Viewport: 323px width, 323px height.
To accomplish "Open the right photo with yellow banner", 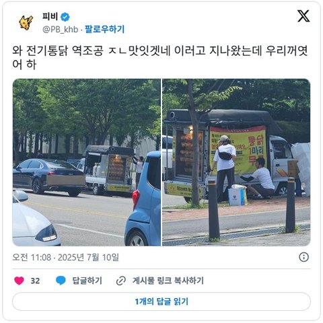I will 236,162.
